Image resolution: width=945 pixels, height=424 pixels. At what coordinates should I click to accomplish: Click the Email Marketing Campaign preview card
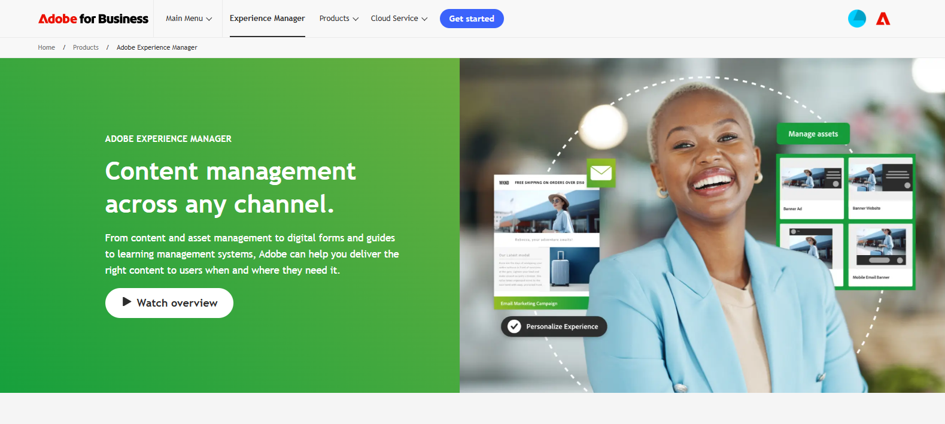[546, 243]
